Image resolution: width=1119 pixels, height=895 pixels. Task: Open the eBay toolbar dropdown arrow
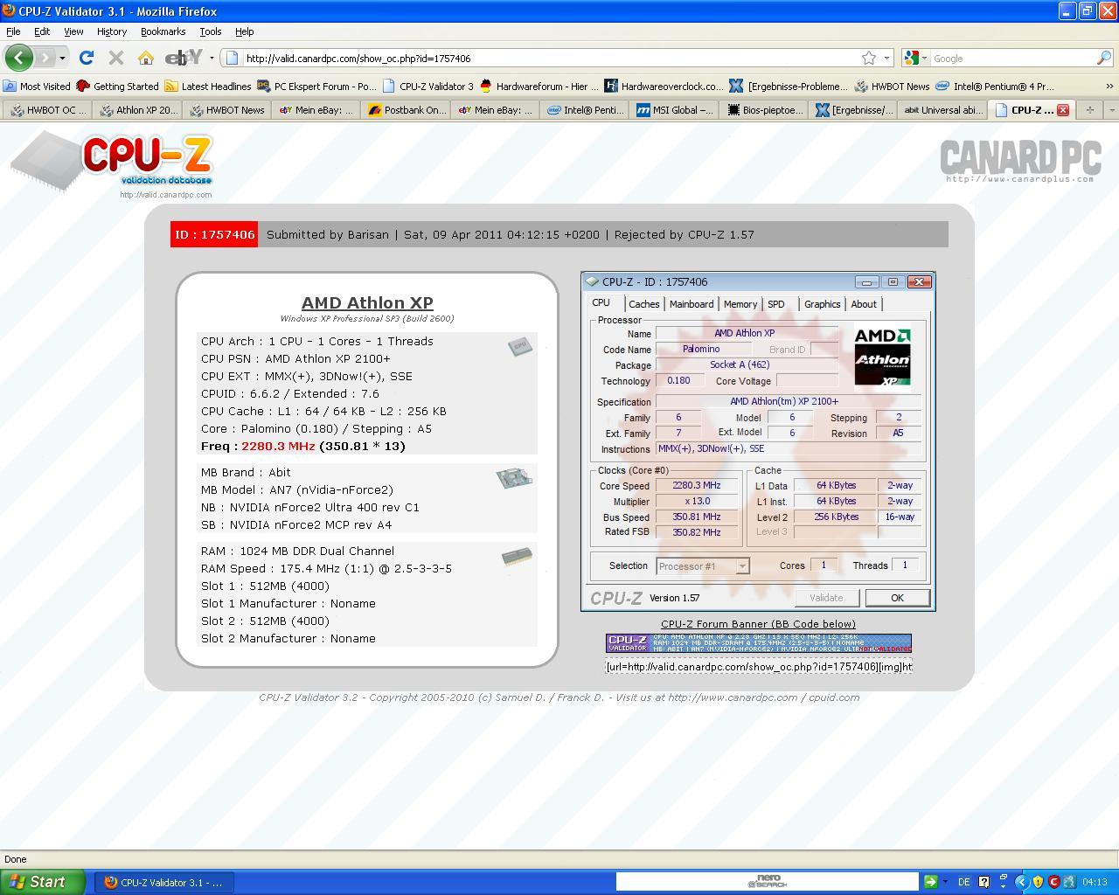click(x=212, y=59)
